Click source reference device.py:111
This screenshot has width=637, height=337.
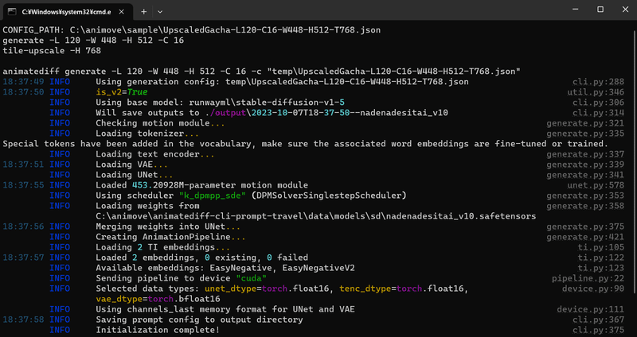[x=591, y=309]
